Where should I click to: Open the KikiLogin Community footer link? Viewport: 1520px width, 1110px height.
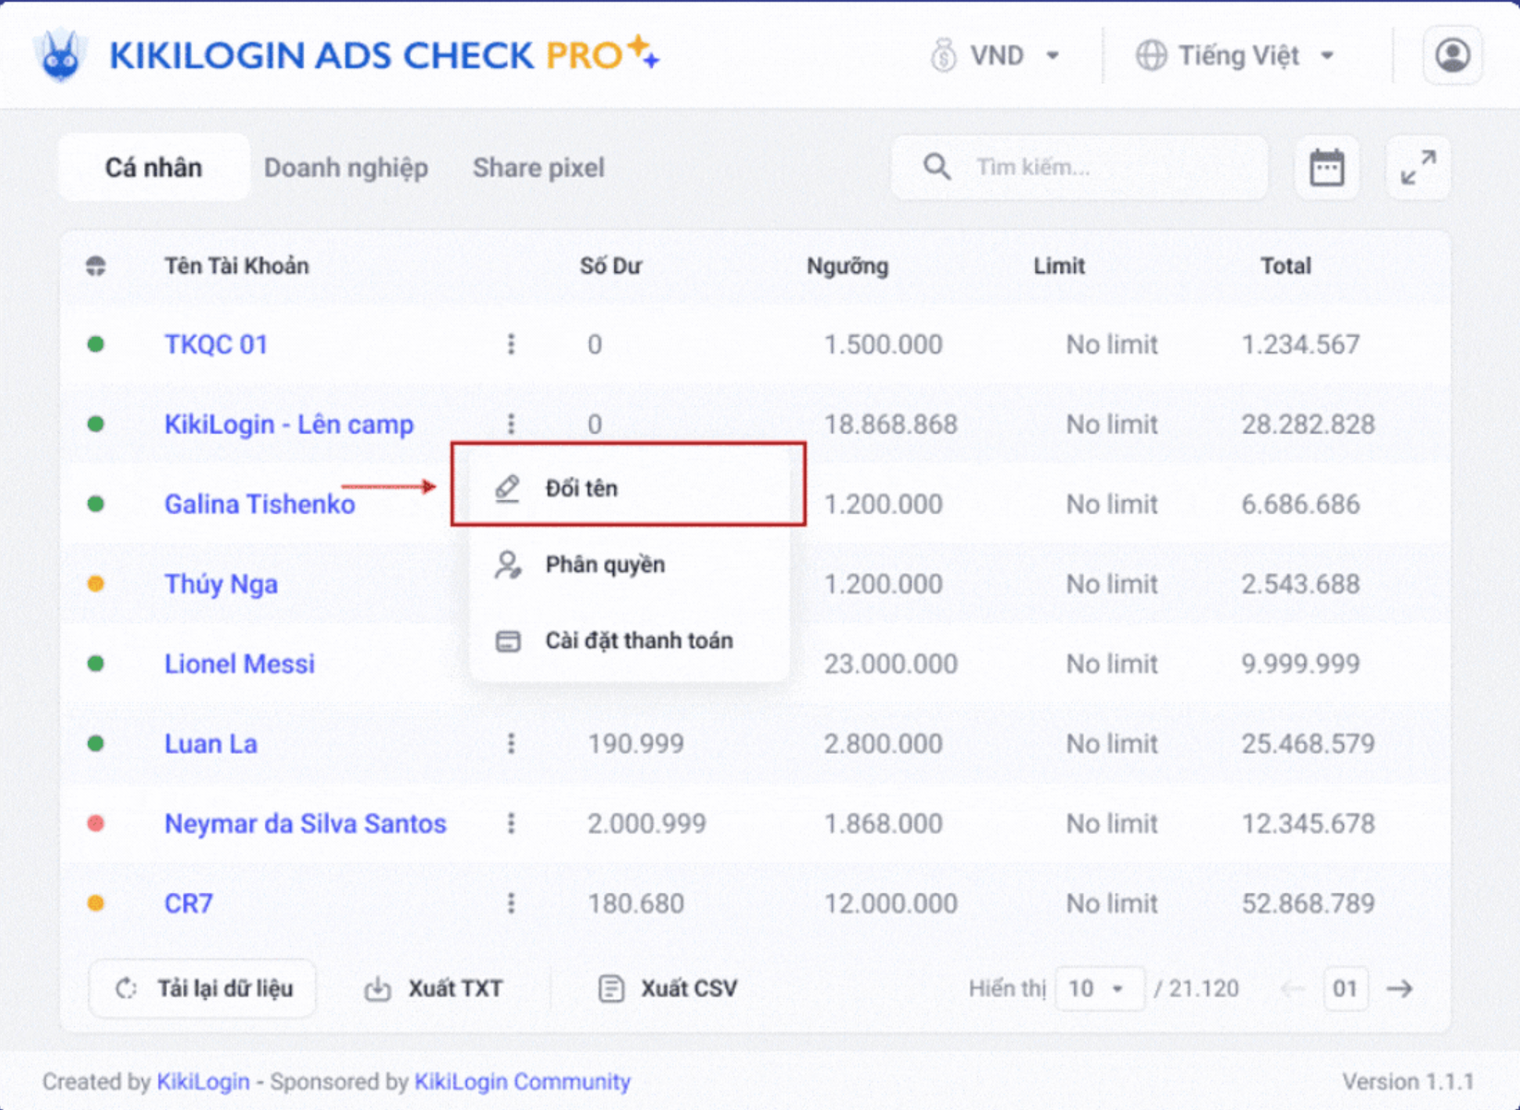[x=523, y=1081]
